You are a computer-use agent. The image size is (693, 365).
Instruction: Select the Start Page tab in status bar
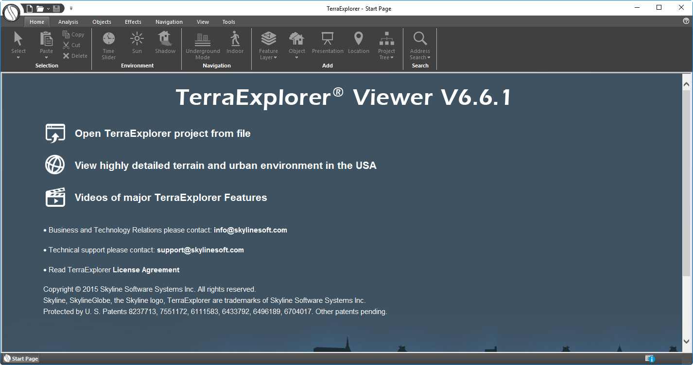click(x=21, y=359)
